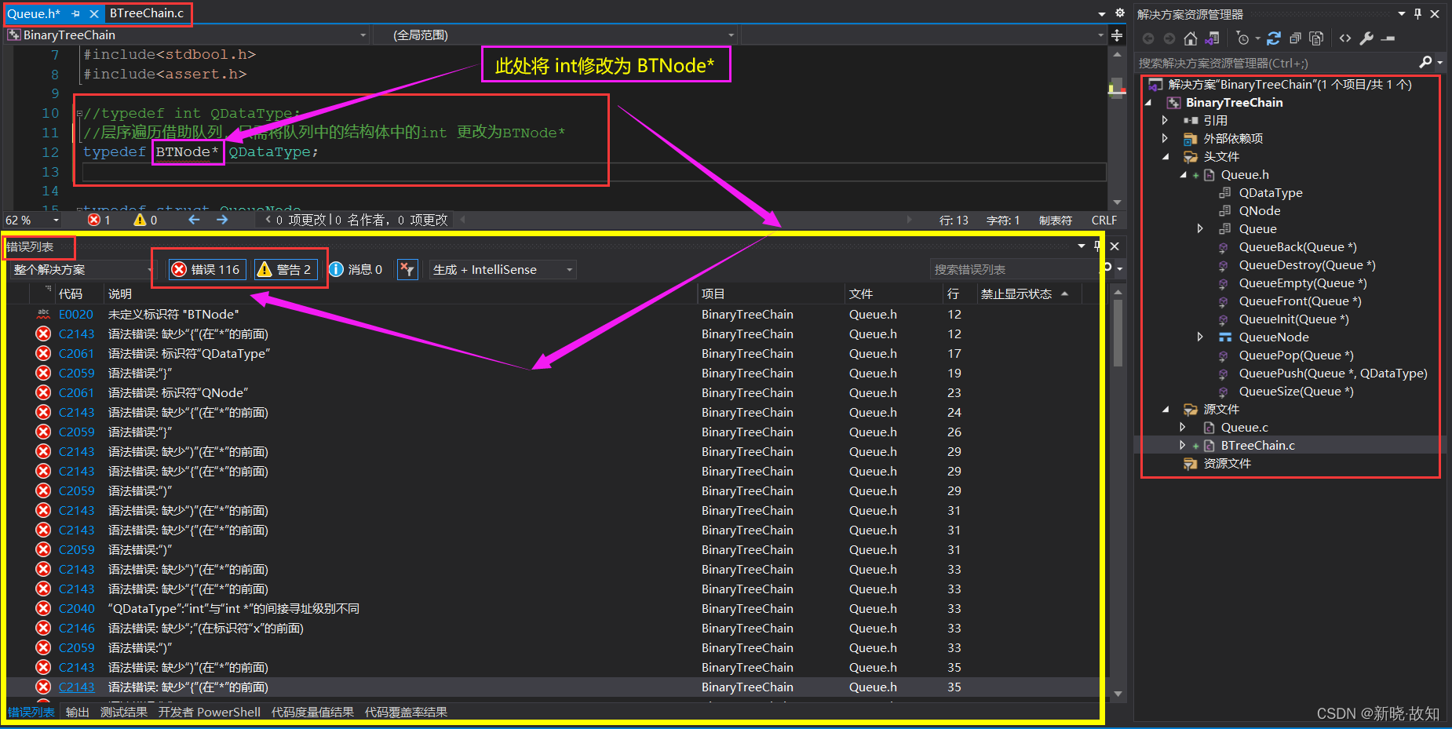1452x729 pixels.
Task: Navigate back in Solution Explorer toolbar
Action: pyautogui.click(x=1148, y=38)
